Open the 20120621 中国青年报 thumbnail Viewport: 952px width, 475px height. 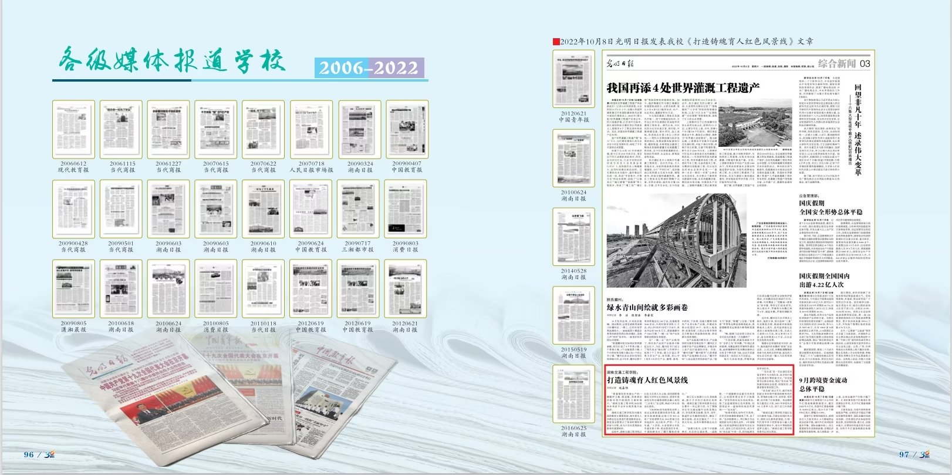[x=574, y=79]
